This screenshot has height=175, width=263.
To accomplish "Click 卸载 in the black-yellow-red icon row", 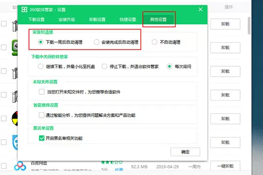I will (225, 119).
